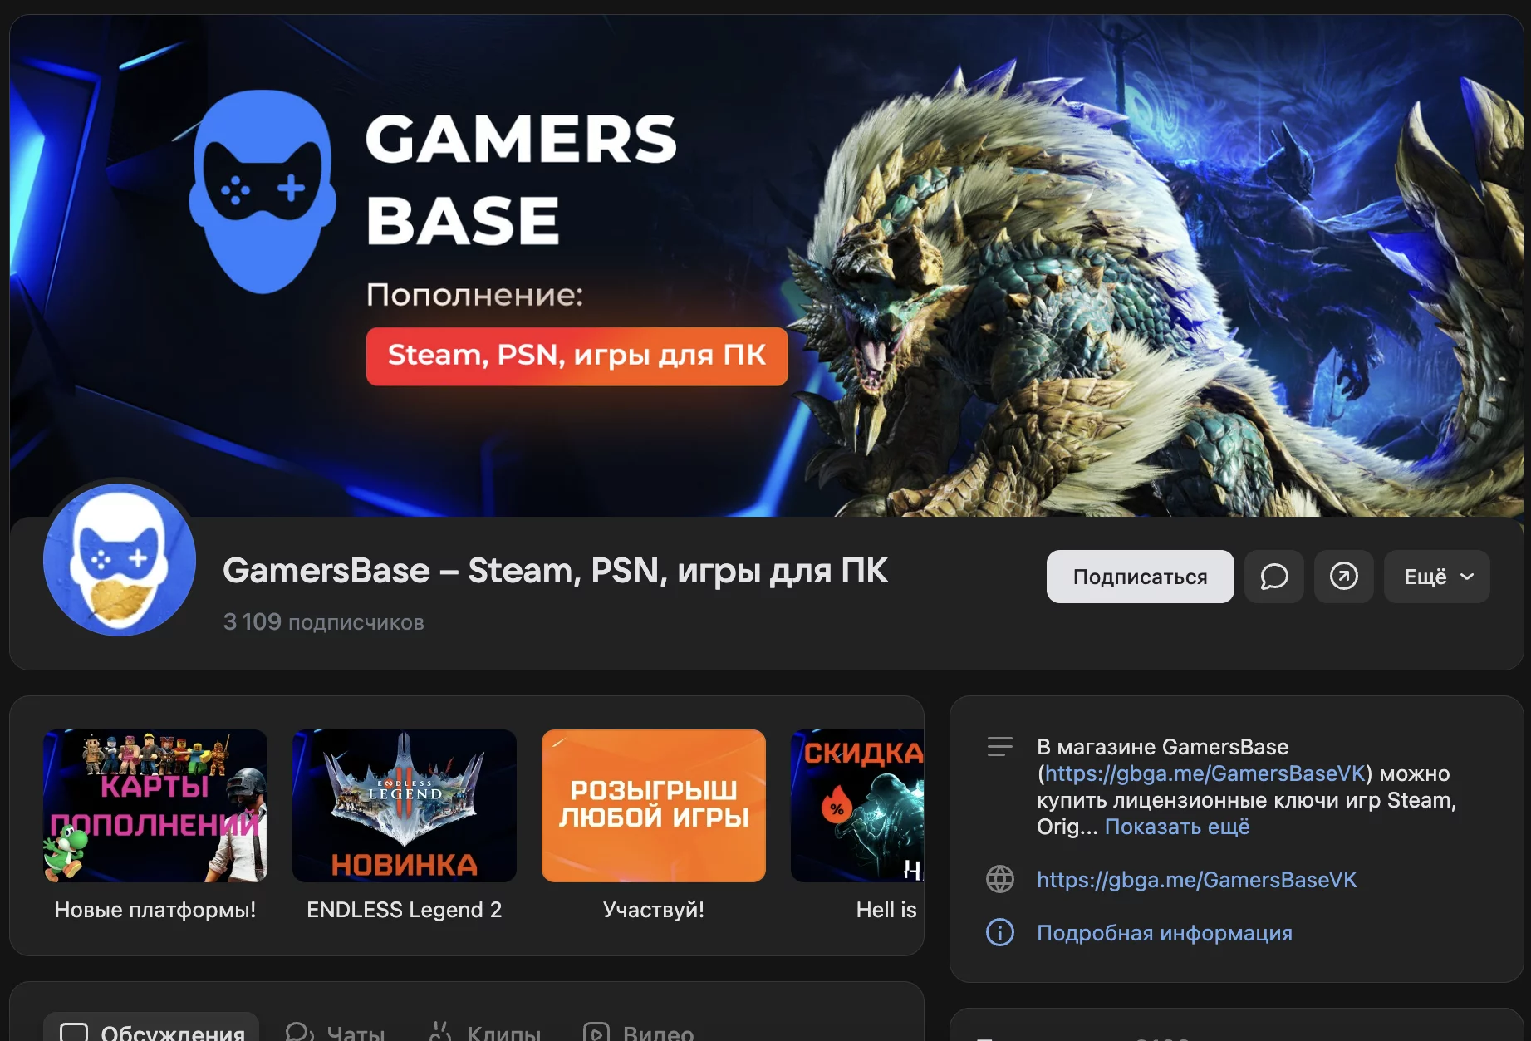Click Показать ещё to expand the description
Screen dimensions: 1531x1041
coord(1177,827)
